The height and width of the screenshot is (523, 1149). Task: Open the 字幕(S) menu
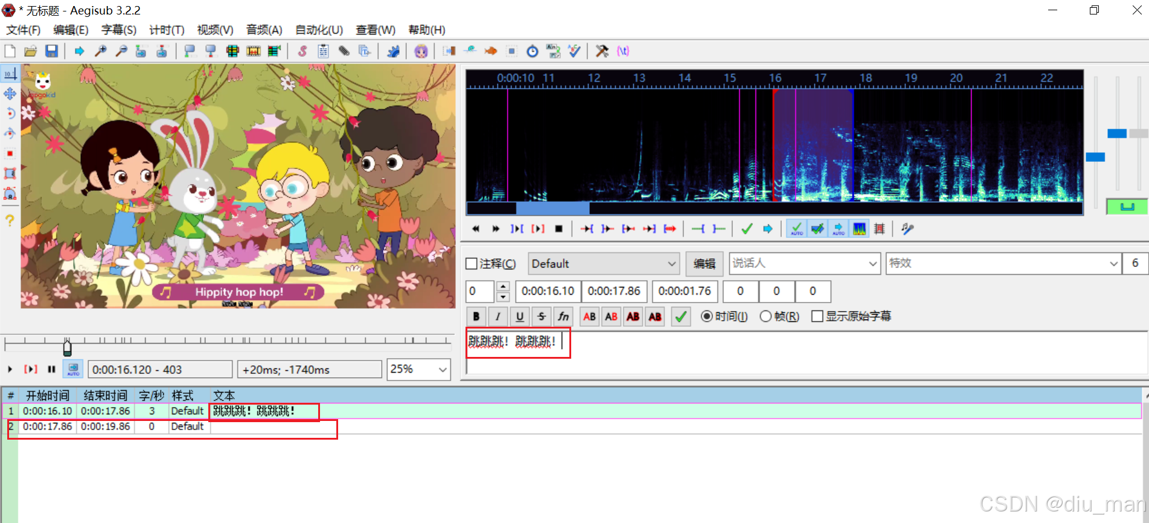click(118, 30)
